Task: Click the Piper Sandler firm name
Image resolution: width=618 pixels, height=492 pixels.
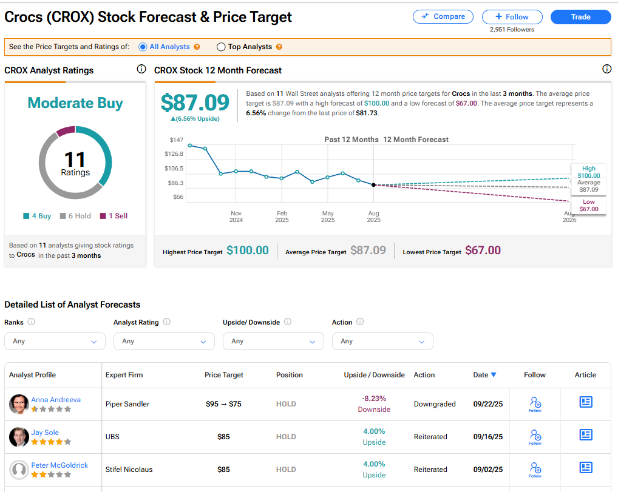Action: tap(127, 404)
